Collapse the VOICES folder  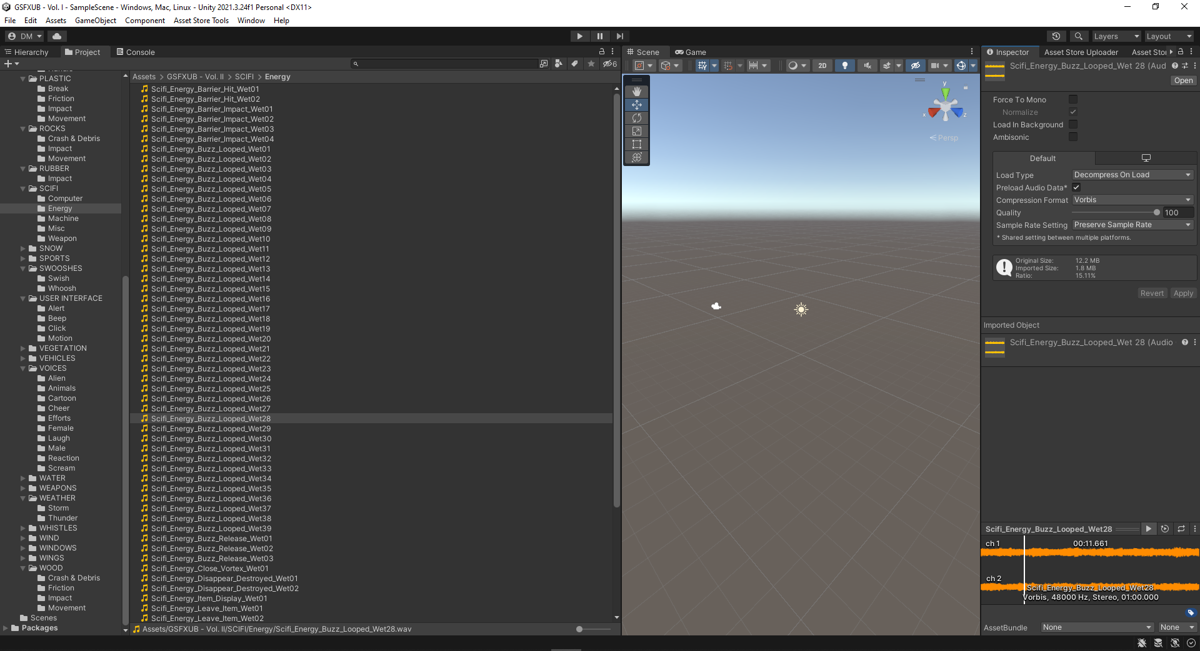tap(23, 368)
